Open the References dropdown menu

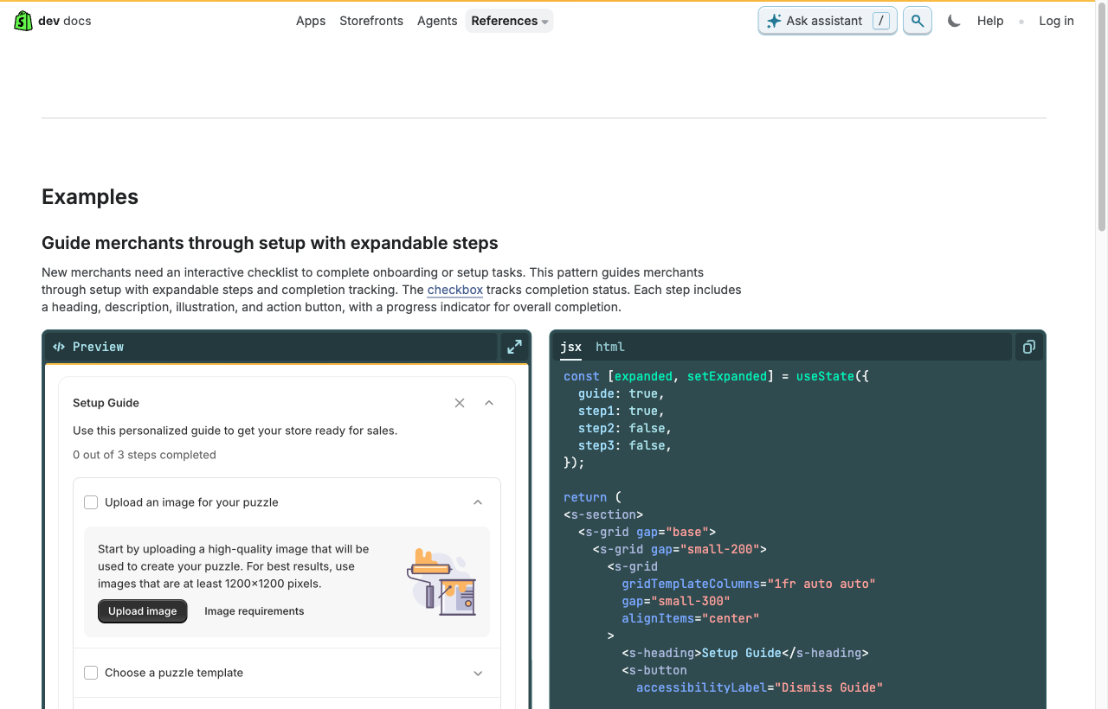(x=509, y=21)
